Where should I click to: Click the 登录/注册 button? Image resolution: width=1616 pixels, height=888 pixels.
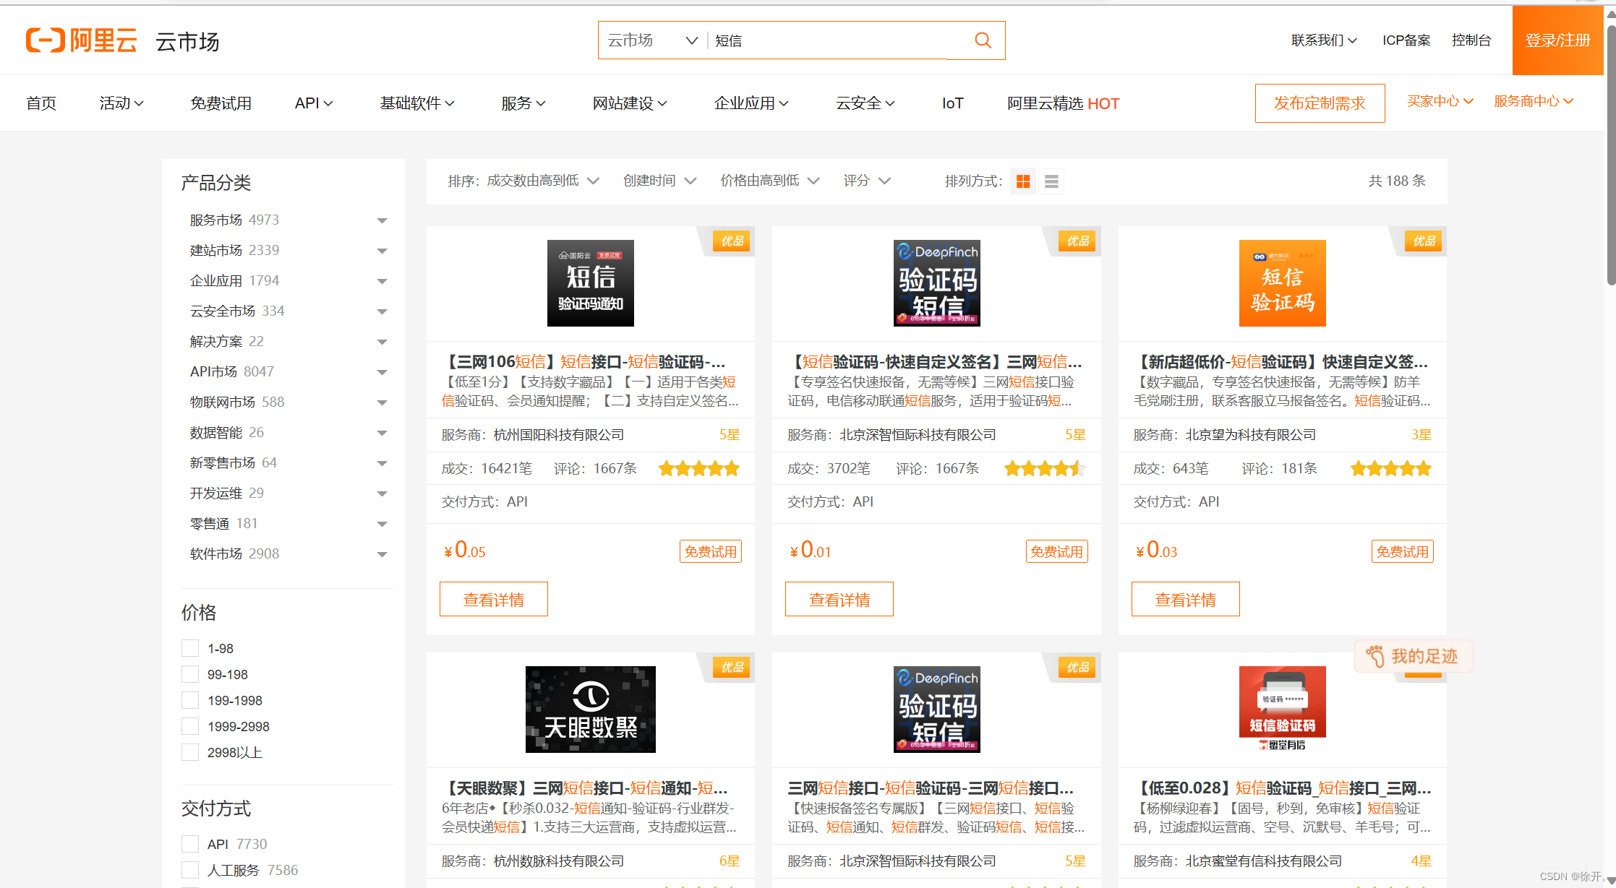coord(1557,40)
